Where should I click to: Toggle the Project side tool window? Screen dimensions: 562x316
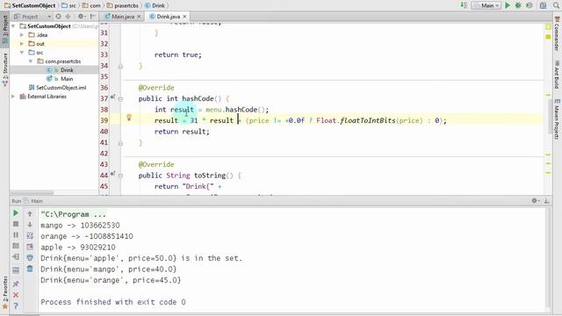point(5,29)
